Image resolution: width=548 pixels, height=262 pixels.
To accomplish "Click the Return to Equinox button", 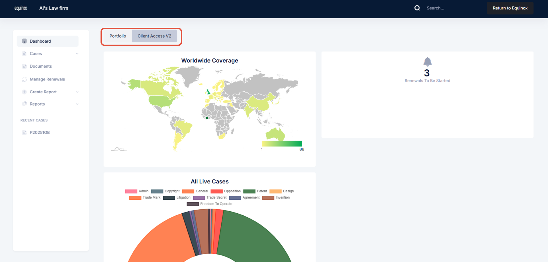I will pyautogui.click(x=510, y=8).
